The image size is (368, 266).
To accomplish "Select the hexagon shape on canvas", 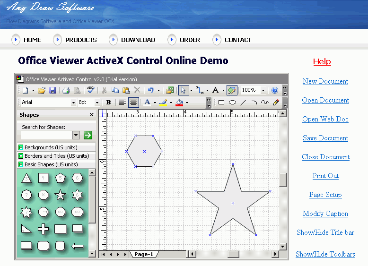I will click(144, 151).
